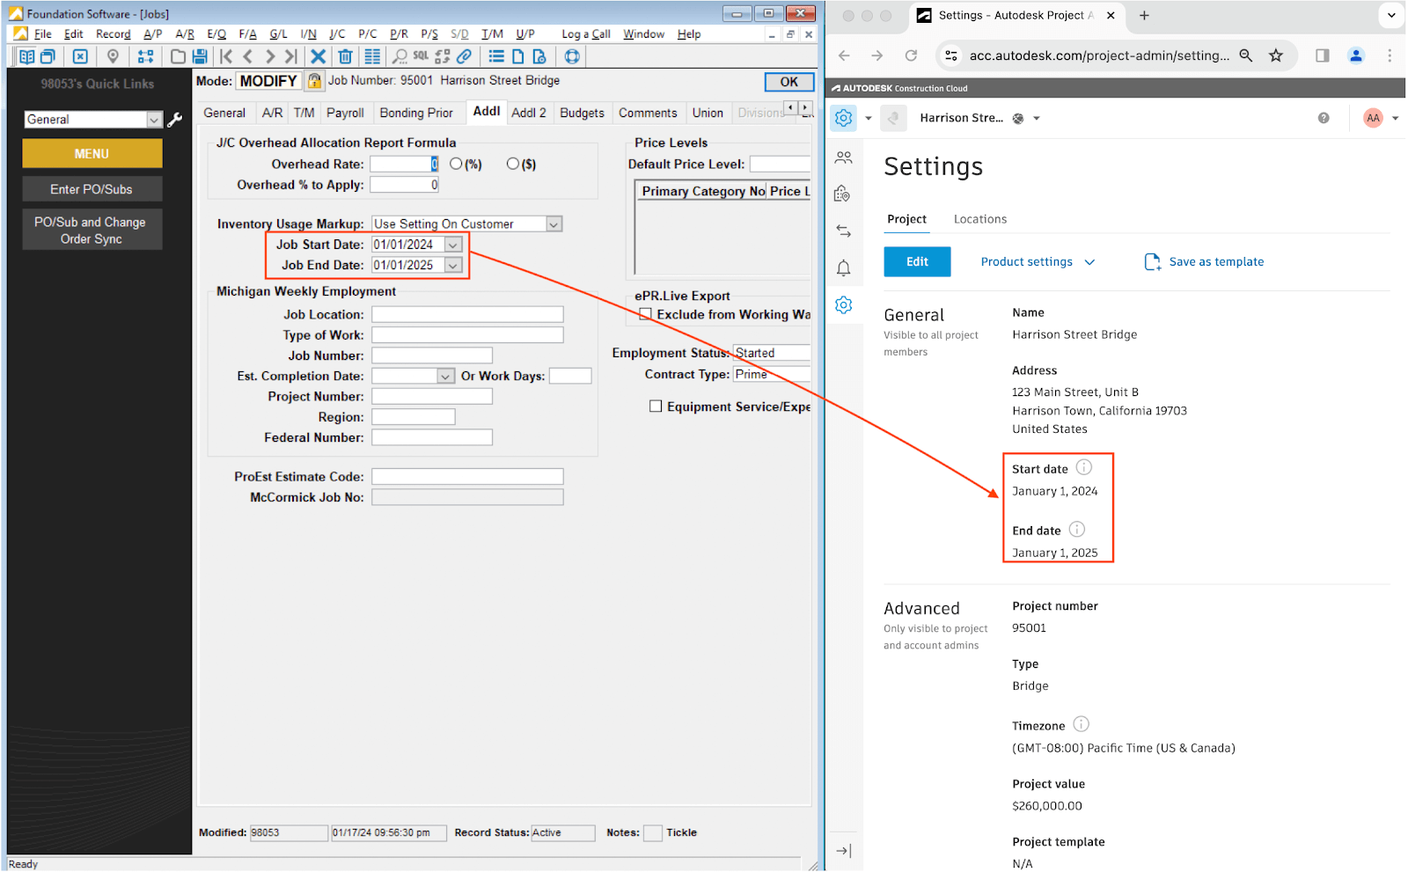Click the book icon in Foundation toolbar

tap(26, 56)
